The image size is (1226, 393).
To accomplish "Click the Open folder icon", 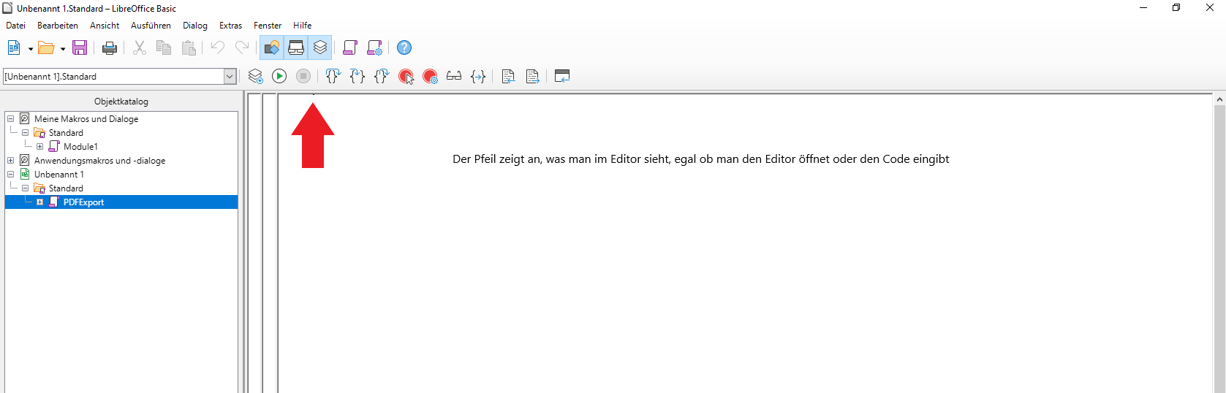I will click(x=46, y=48).
